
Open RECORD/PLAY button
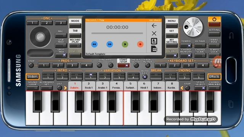click(x=75, y=46)
